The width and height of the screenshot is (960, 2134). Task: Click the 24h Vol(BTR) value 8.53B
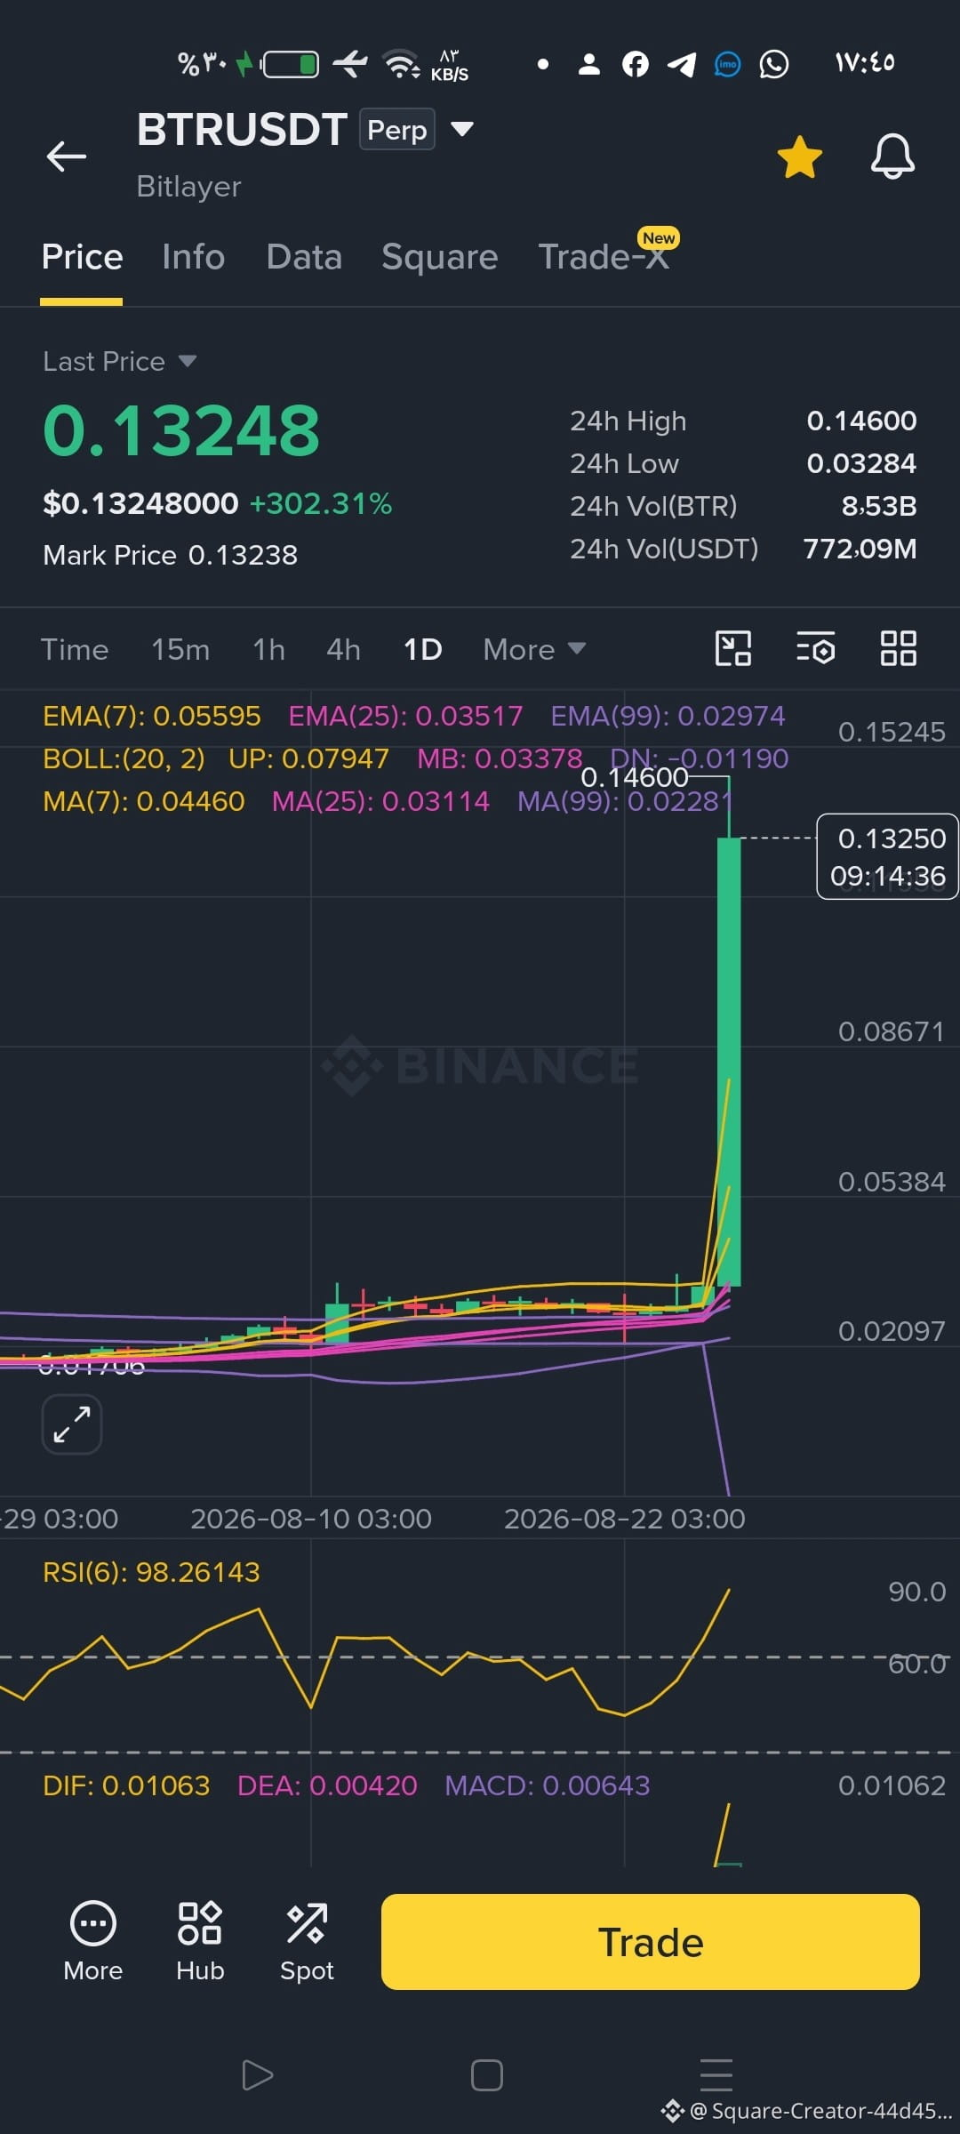(x=879, y=506)
